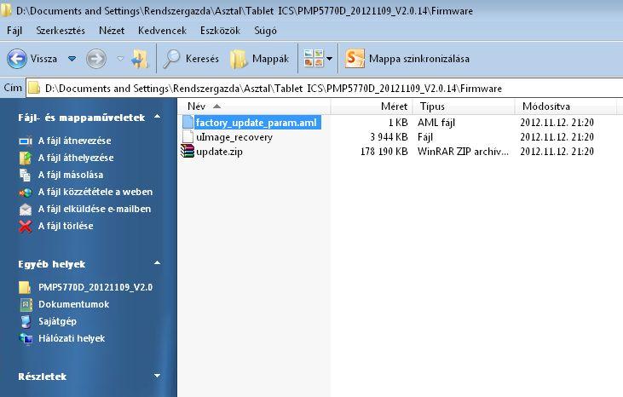Click A fájl közzététele a weben link
This screenshot has width=623, height=397.
tap(95, 192)
